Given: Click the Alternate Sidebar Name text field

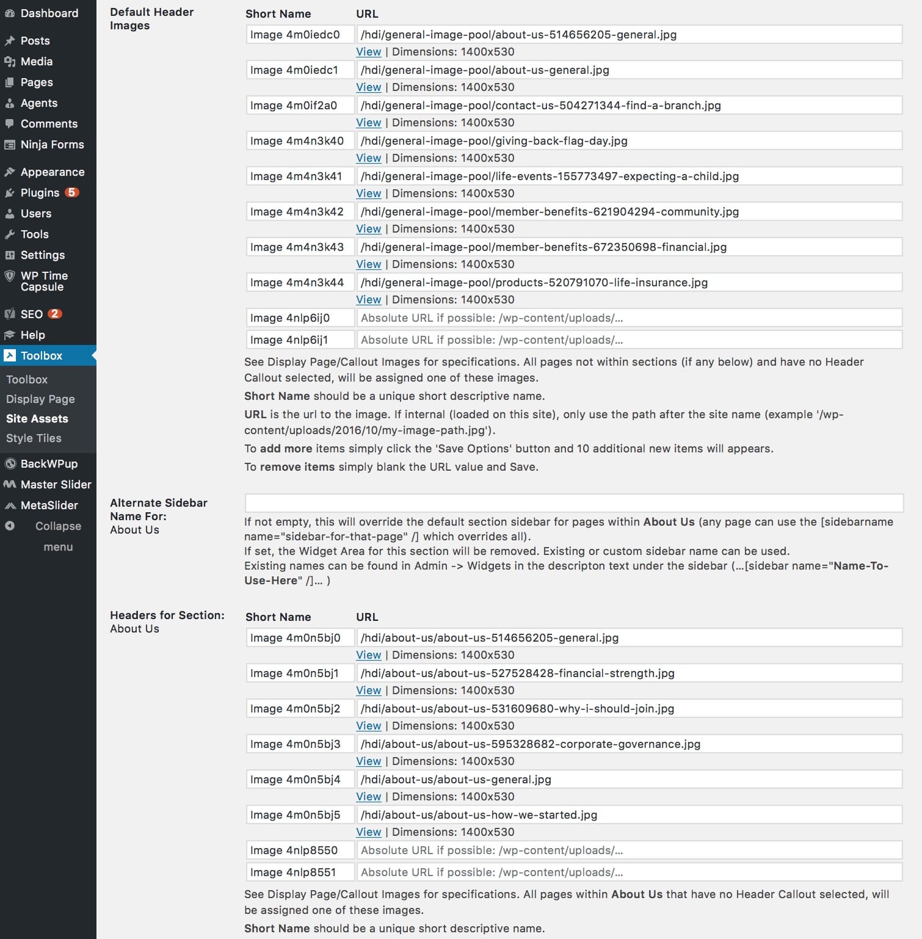Looking at the screenshot, I should click(573, 503).
